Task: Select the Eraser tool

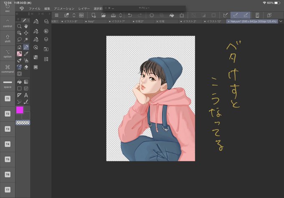Action: coord(26,67)
